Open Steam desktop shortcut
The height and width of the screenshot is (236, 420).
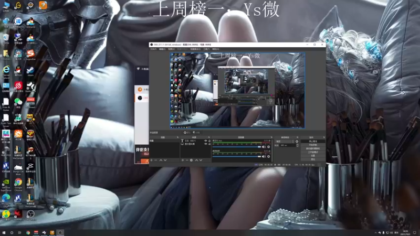[x=30, y=71]
